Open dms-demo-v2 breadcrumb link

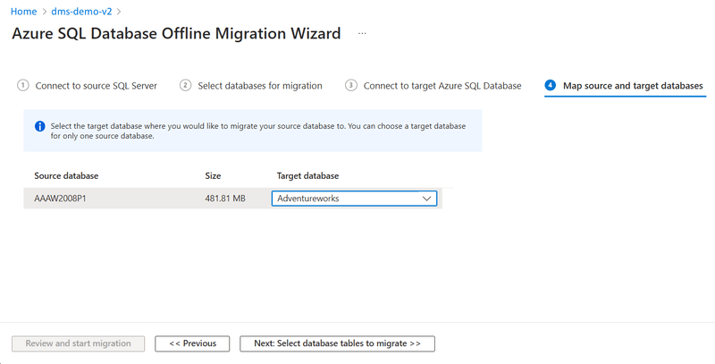[81, 12]
